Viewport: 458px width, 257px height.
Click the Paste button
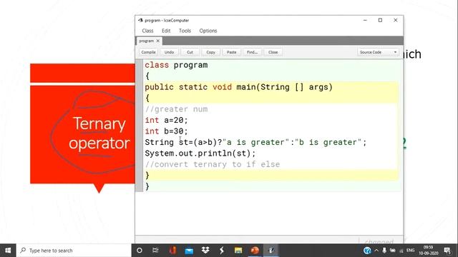[231, 52]
